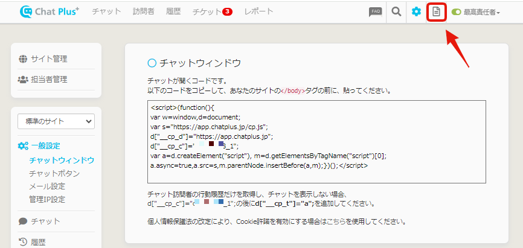Click the globe icon beside サイト管理
523x248 pixels.
[23, 59]
